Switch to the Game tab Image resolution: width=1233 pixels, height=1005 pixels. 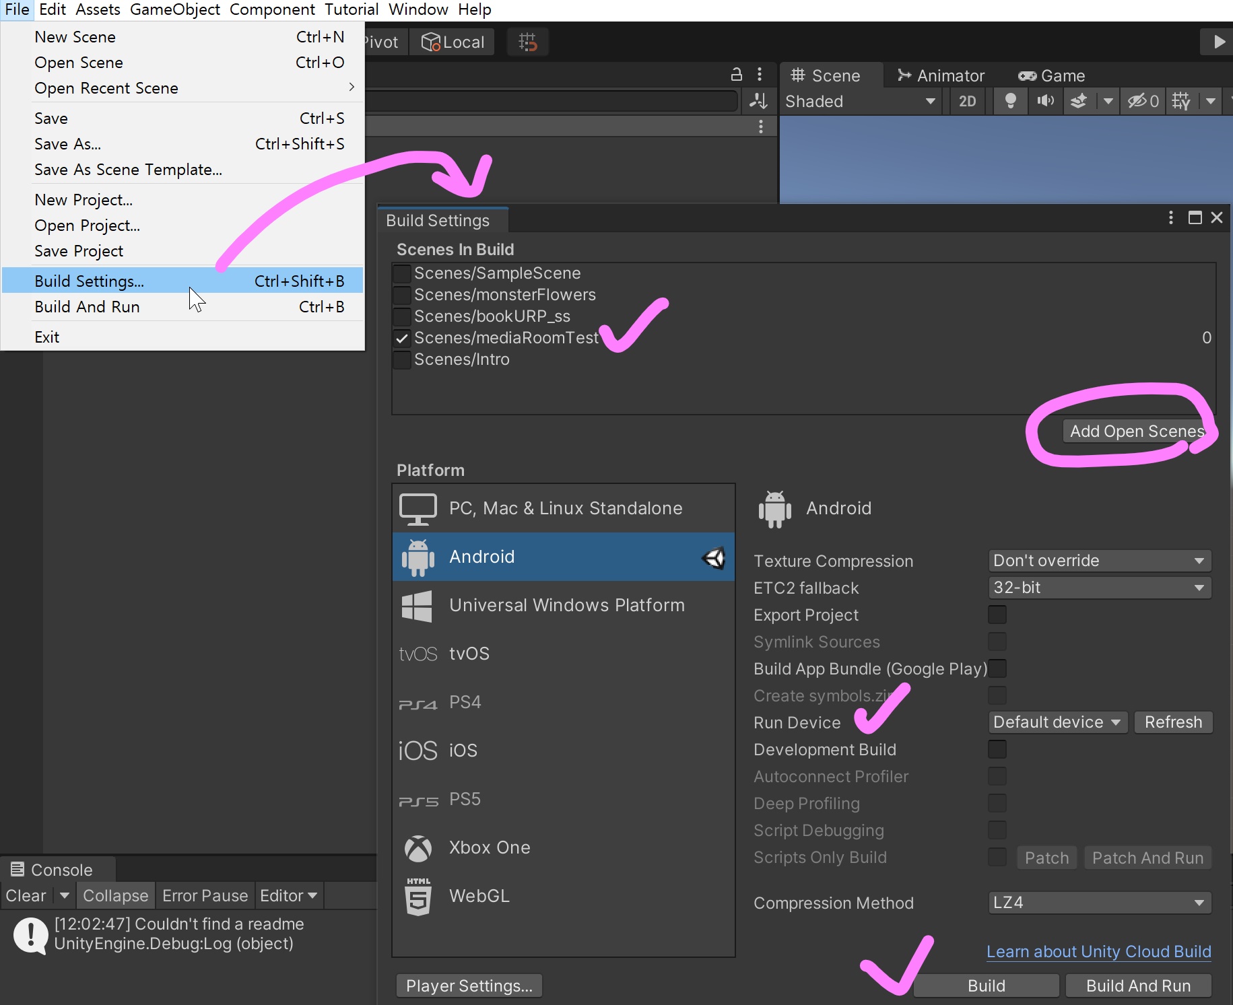click(x=1051, y=75)
